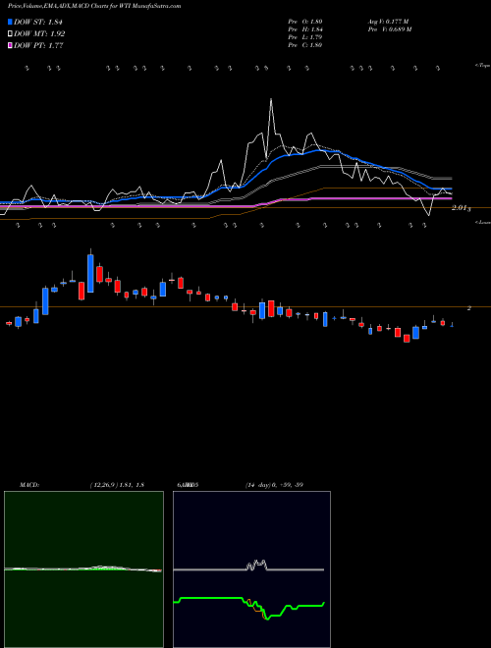
Task: Click the 'DOW ST: 1.84' legend text
Action: (38, 22)
